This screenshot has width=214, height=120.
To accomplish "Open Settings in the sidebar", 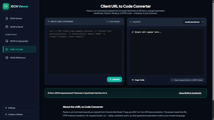I will (19, 108).
